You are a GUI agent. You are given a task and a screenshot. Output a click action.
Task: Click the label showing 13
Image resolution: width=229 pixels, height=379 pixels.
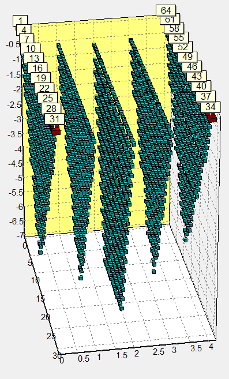pyautogui.click(x=34, y=58)
